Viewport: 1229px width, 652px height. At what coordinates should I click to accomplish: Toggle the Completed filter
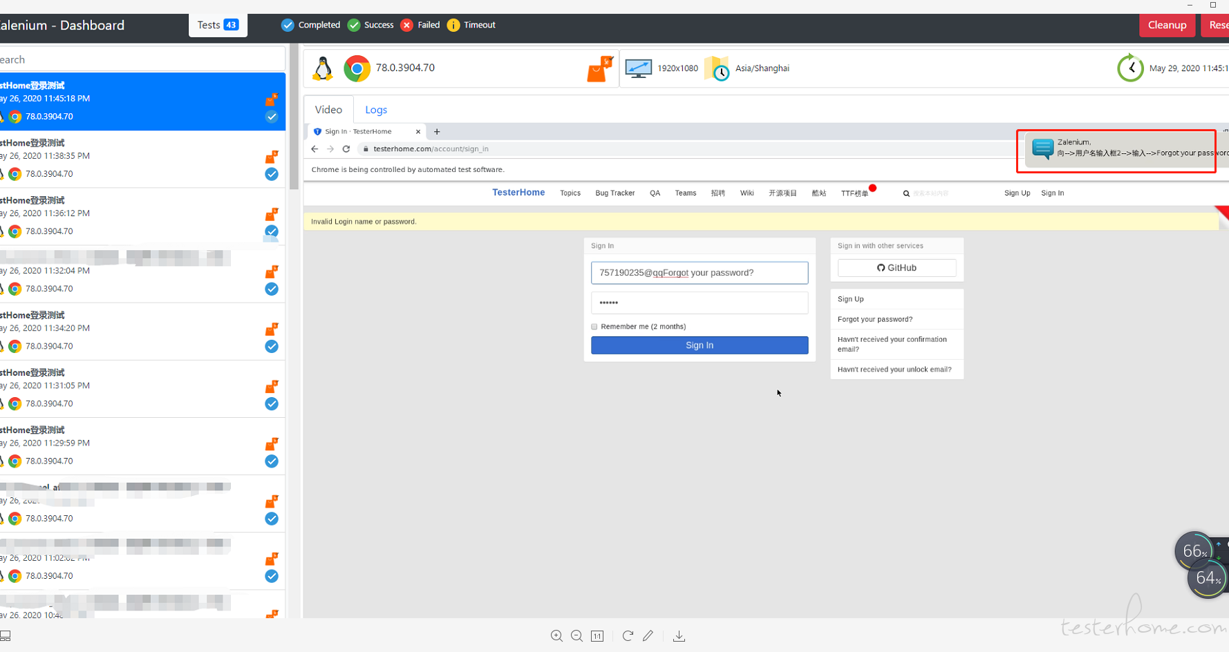pyautogui.click(x=310, y=25)
